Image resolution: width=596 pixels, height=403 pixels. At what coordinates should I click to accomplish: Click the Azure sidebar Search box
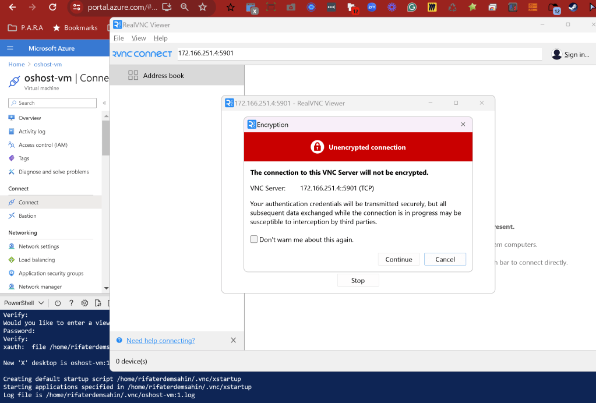[x=52, y=103]
